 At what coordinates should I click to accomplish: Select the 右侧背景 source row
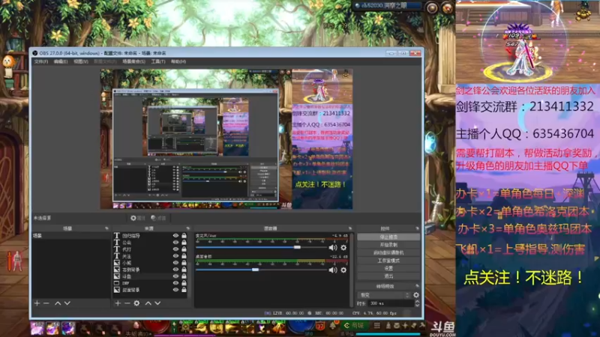[x=151, y=270]
